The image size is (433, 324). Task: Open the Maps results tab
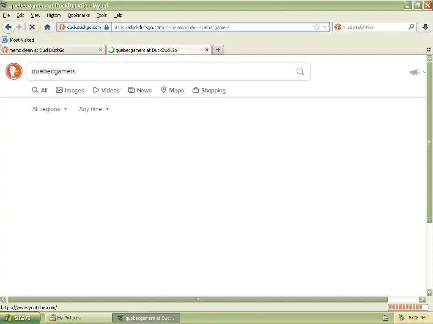click(173, 90)
